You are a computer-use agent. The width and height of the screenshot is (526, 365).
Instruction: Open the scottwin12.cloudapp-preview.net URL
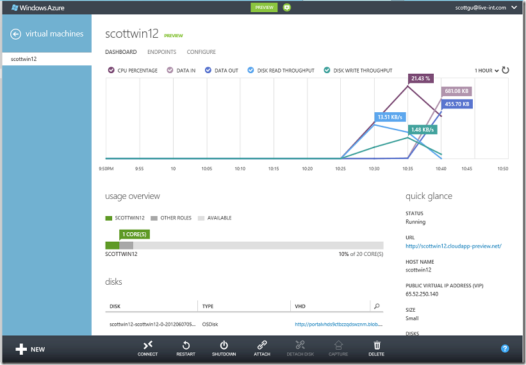pyautogui.click(x=454, y=246)
